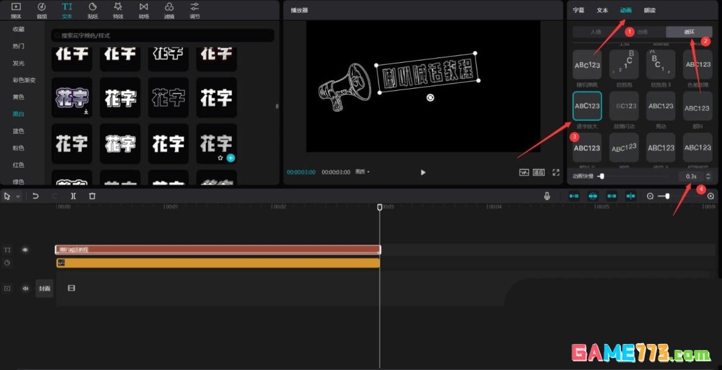
Task: Zoom out timeline with minus magnifier
Action: (x=650, y=196)
